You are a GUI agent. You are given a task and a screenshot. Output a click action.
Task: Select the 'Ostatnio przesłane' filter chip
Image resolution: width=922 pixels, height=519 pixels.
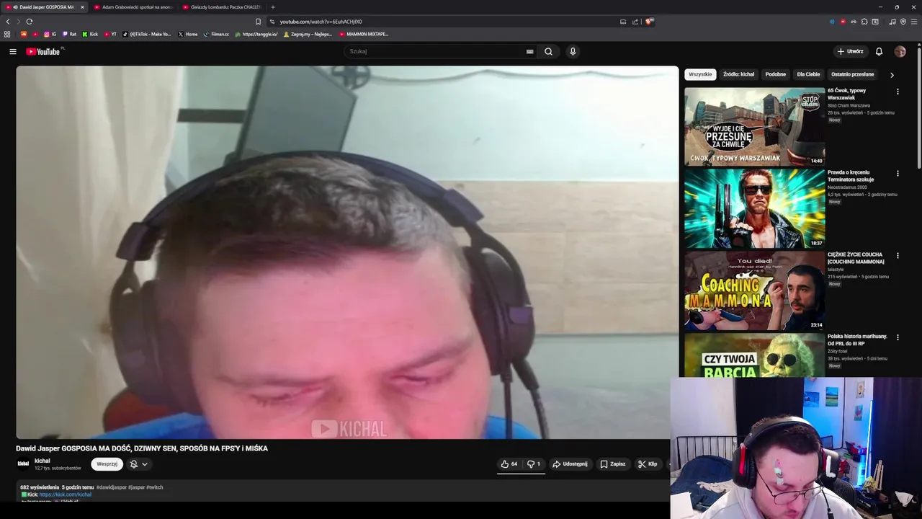pyautogui.click(x=852, y=74)
